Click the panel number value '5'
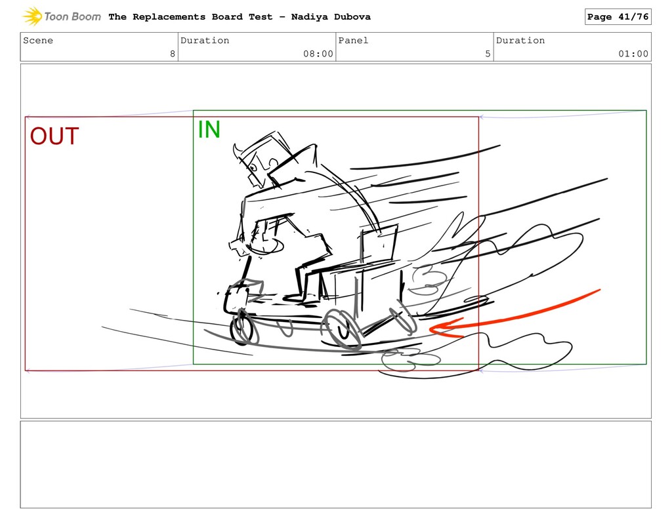 point(488,54)
